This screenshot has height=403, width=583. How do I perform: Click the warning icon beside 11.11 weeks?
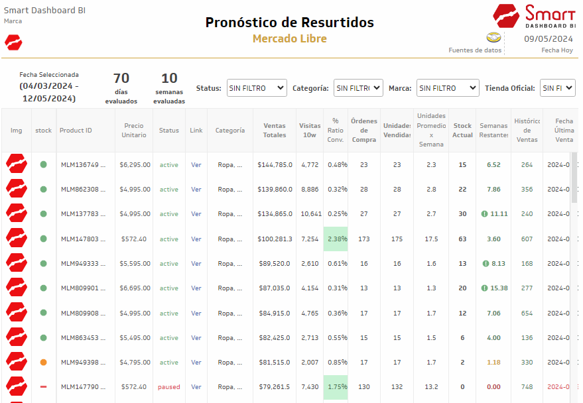click(484, 214)
